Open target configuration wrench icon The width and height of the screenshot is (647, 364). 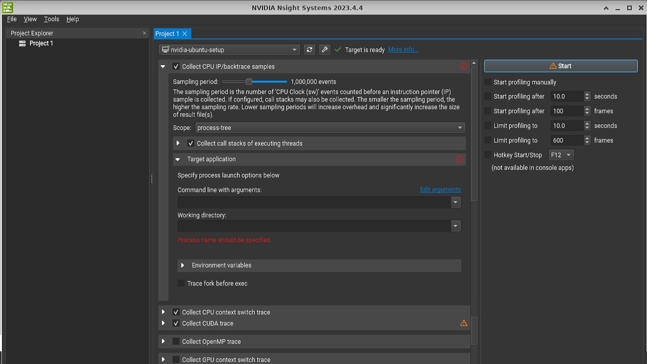(325, 50)
